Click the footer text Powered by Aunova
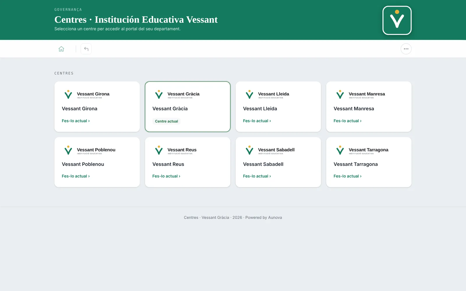The image size is (466, 291). click(x=264, y=217)
